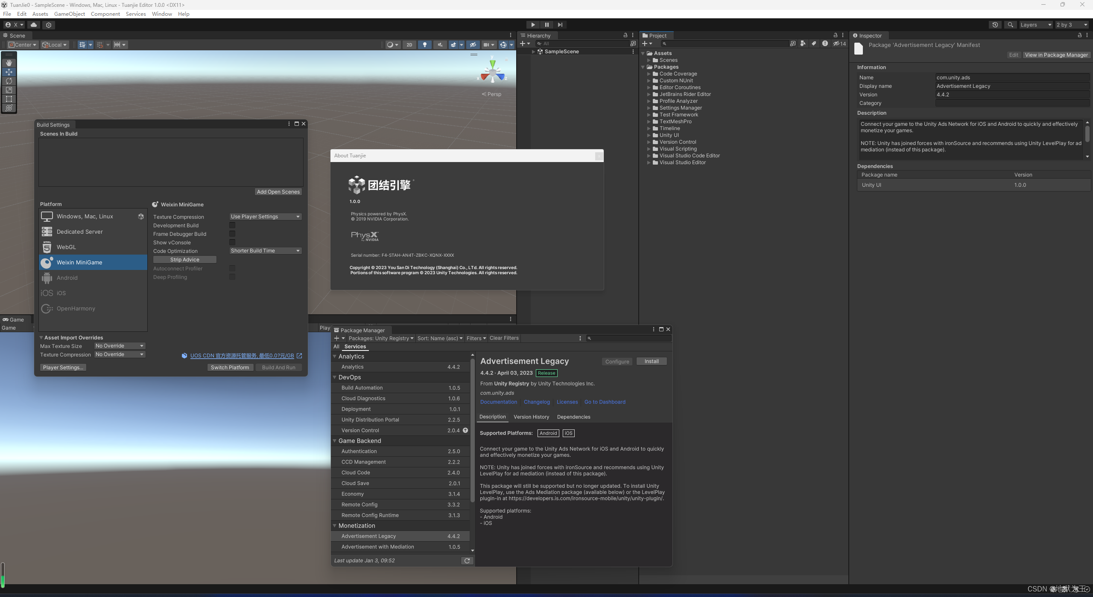Open Texture Compression 'Use Player Settings' dropdown
The width and height of the screenshot is (1093, 597).
pyautogui.click(x=266, y=217)
